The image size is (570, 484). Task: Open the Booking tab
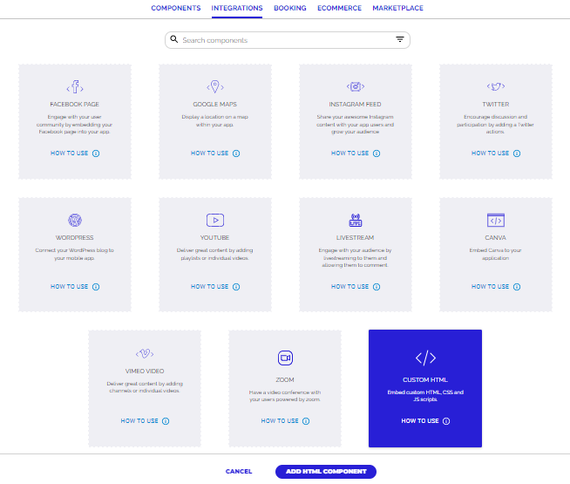tap(289, 8)
